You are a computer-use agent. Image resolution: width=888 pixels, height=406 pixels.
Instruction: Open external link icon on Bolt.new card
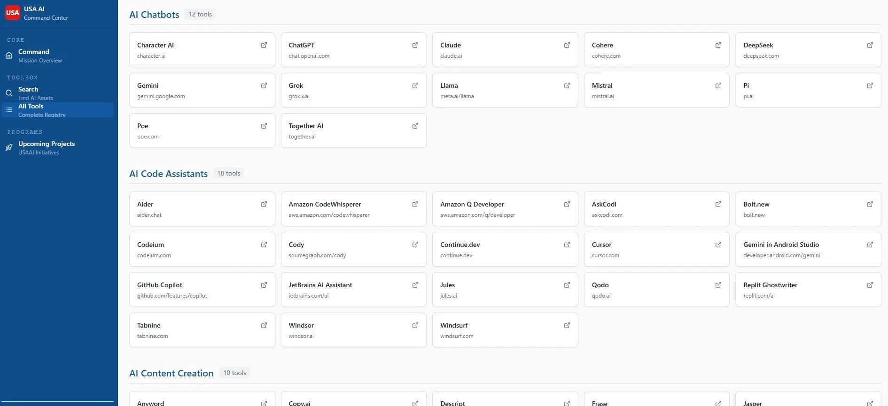point(870,204)
